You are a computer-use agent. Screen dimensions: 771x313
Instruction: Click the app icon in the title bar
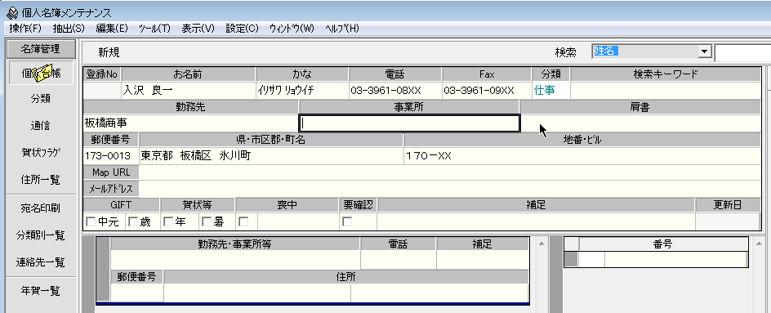(x=12, y=13)
